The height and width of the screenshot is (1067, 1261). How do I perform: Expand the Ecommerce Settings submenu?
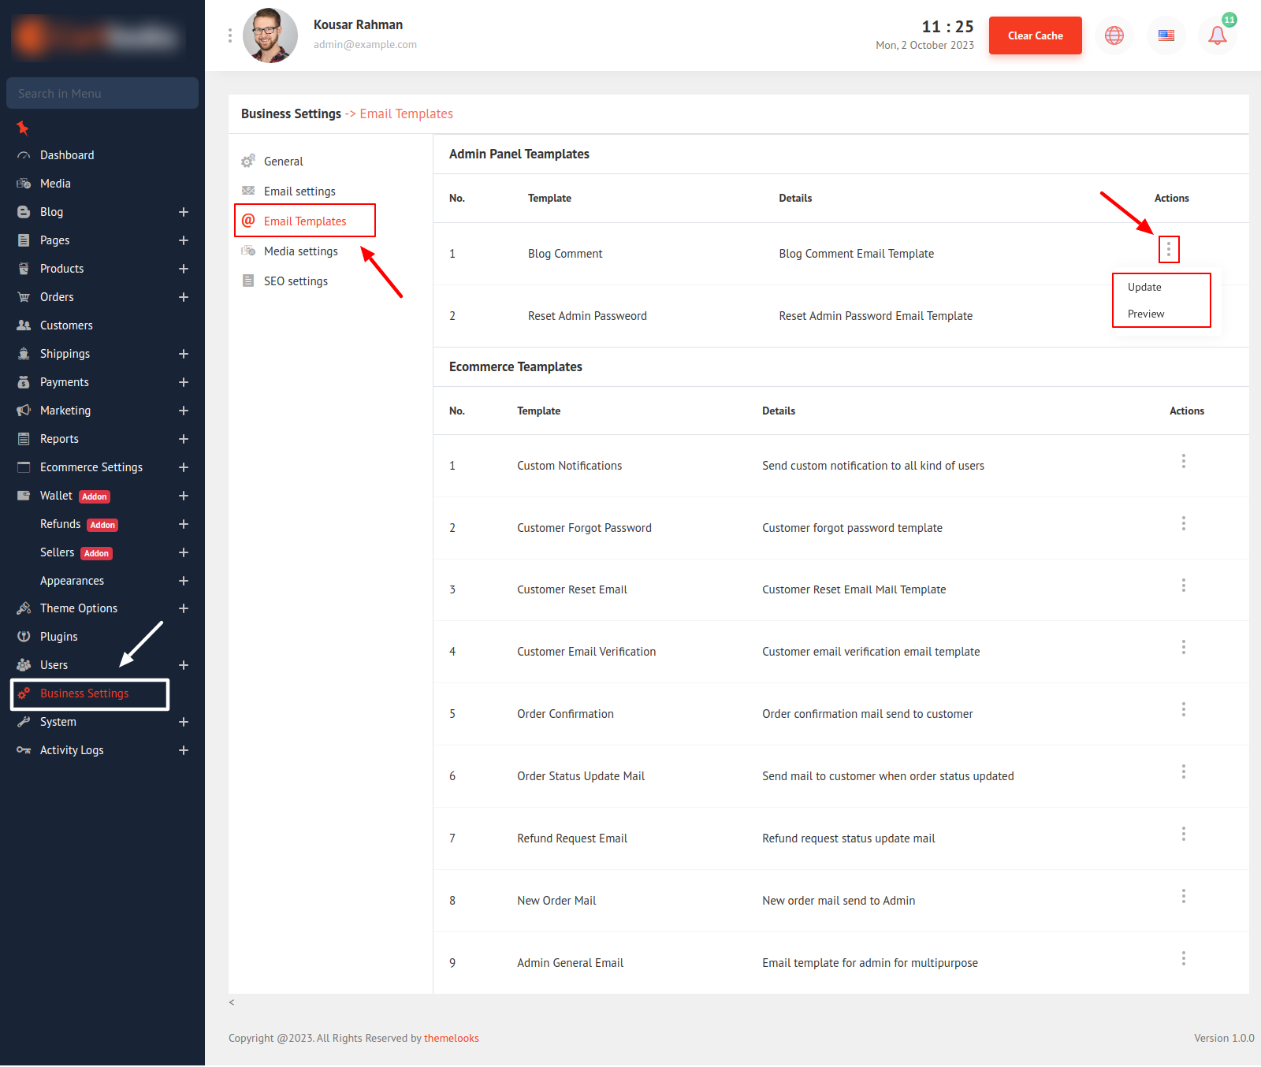click(184, 467)
